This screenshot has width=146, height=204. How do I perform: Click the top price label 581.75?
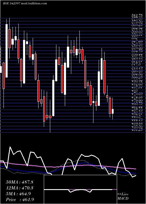tap(137, 16)
